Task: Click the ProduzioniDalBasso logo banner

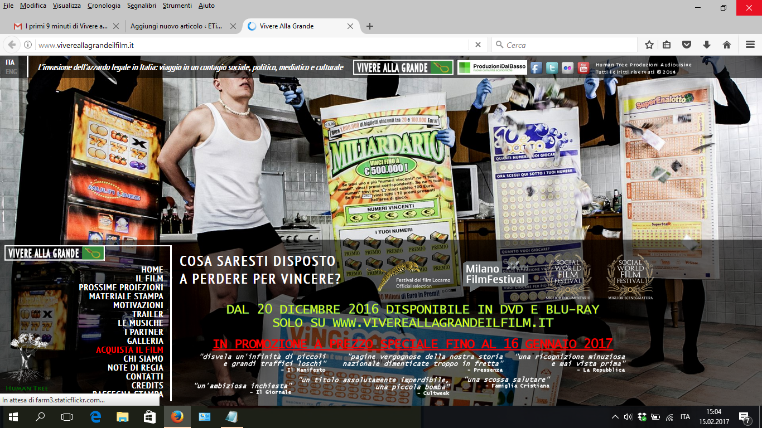Action: click(x=492, y=67)
